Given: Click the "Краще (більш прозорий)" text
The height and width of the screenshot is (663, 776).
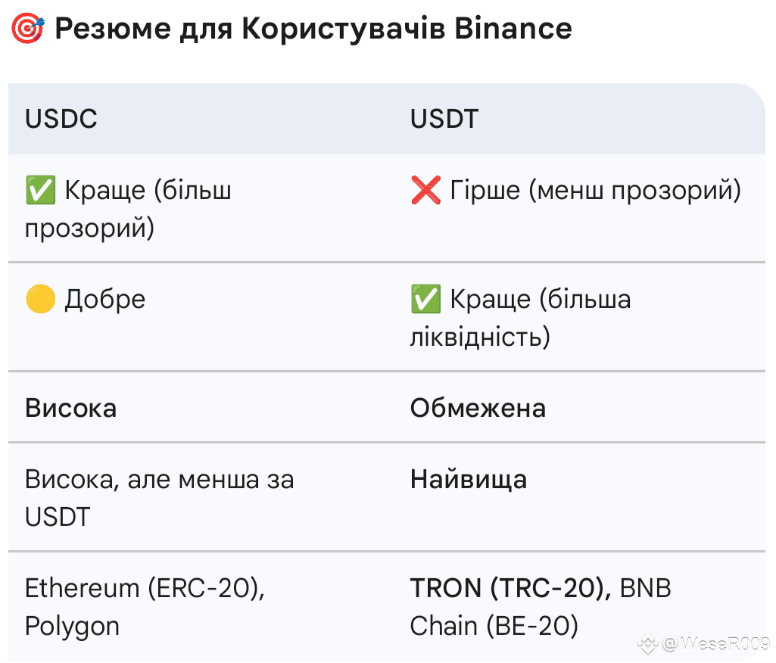Looking at the screenshot, I should click(129, 209).
